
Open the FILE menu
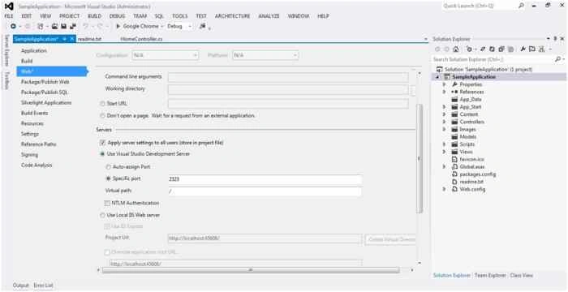[x=9, y=16]
